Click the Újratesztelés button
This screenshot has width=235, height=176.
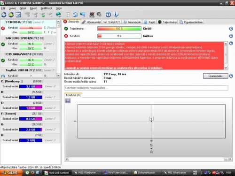click(216, 76)
